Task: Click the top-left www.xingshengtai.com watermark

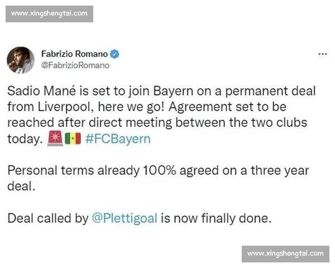Action: (x=49, y=13)
